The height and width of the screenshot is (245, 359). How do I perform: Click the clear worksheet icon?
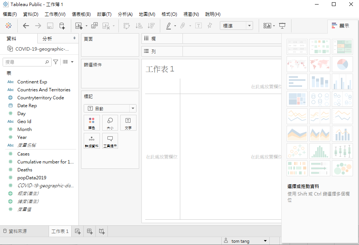106,26
